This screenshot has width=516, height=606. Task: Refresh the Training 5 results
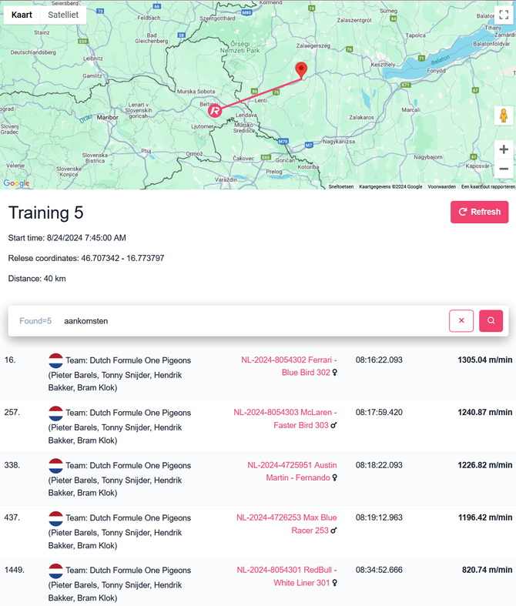coord(479,212)
